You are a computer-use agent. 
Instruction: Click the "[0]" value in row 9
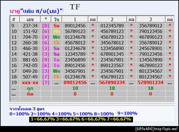coord(46,26)
